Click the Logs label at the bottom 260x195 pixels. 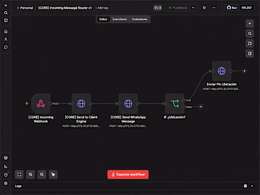[18, 186]
